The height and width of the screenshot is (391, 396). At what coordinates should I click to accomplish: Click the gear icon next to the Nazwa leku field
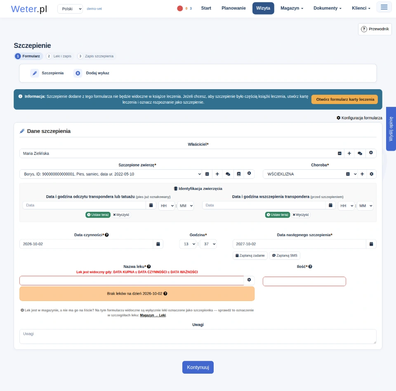(x=249, y=280)
